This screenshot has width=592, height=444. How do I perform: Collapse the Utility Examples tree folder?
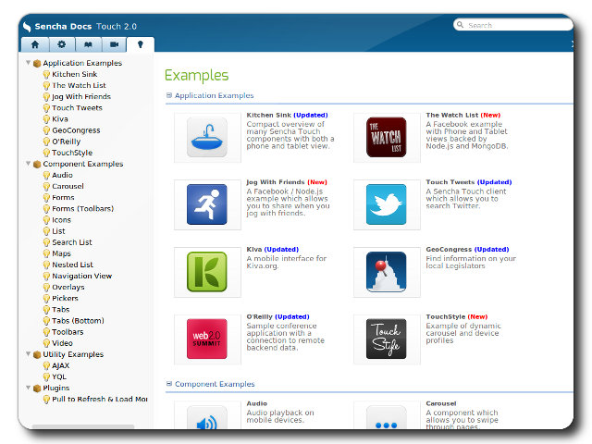29,354
